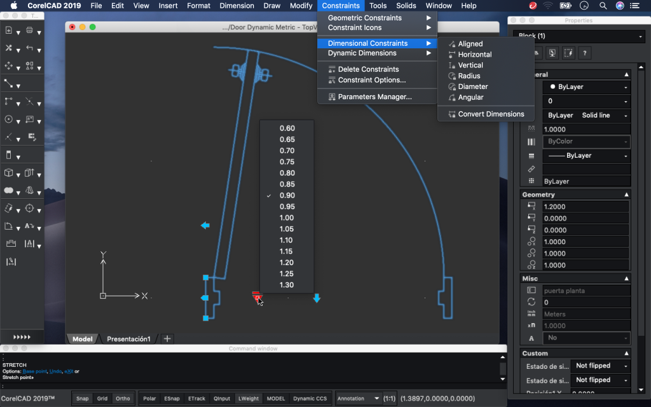Toggle QInput in the status bar
The image size is (651, 407).
pos(222,398)
